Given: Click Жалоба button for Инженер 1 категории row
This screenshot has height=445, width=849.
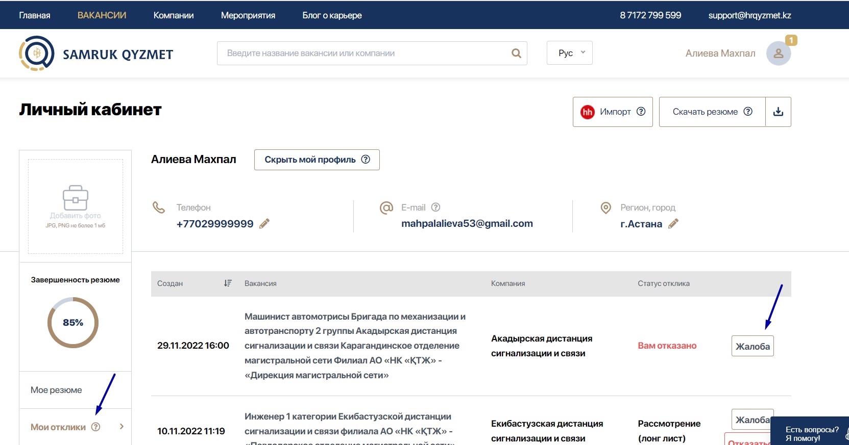Looking at the screenshot, I should pyautogui.click(x=753, y=420).
